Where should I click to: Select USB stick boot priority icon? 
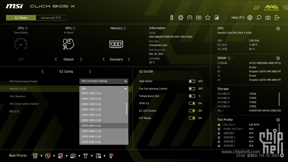86,156
